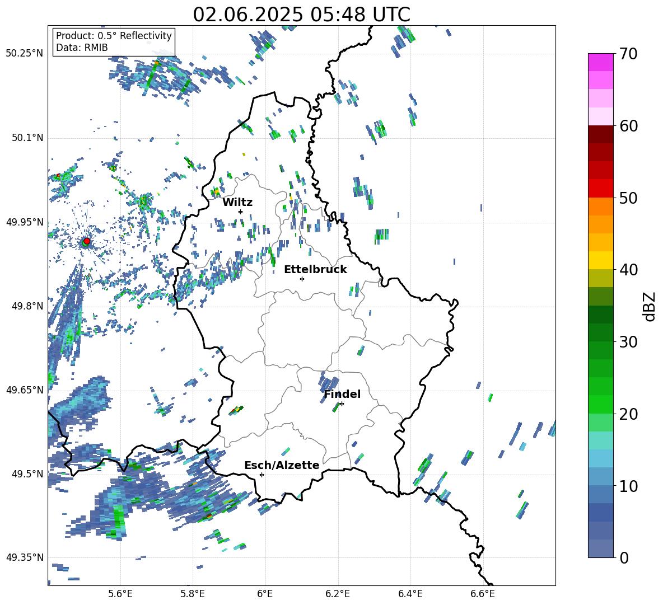Select the Esch/Alzette city label
The width and height of the screenshot is (663, 605).
pos(282,465)
